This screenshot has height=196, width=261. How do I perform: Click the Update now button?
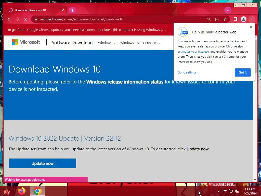(43, 163)
